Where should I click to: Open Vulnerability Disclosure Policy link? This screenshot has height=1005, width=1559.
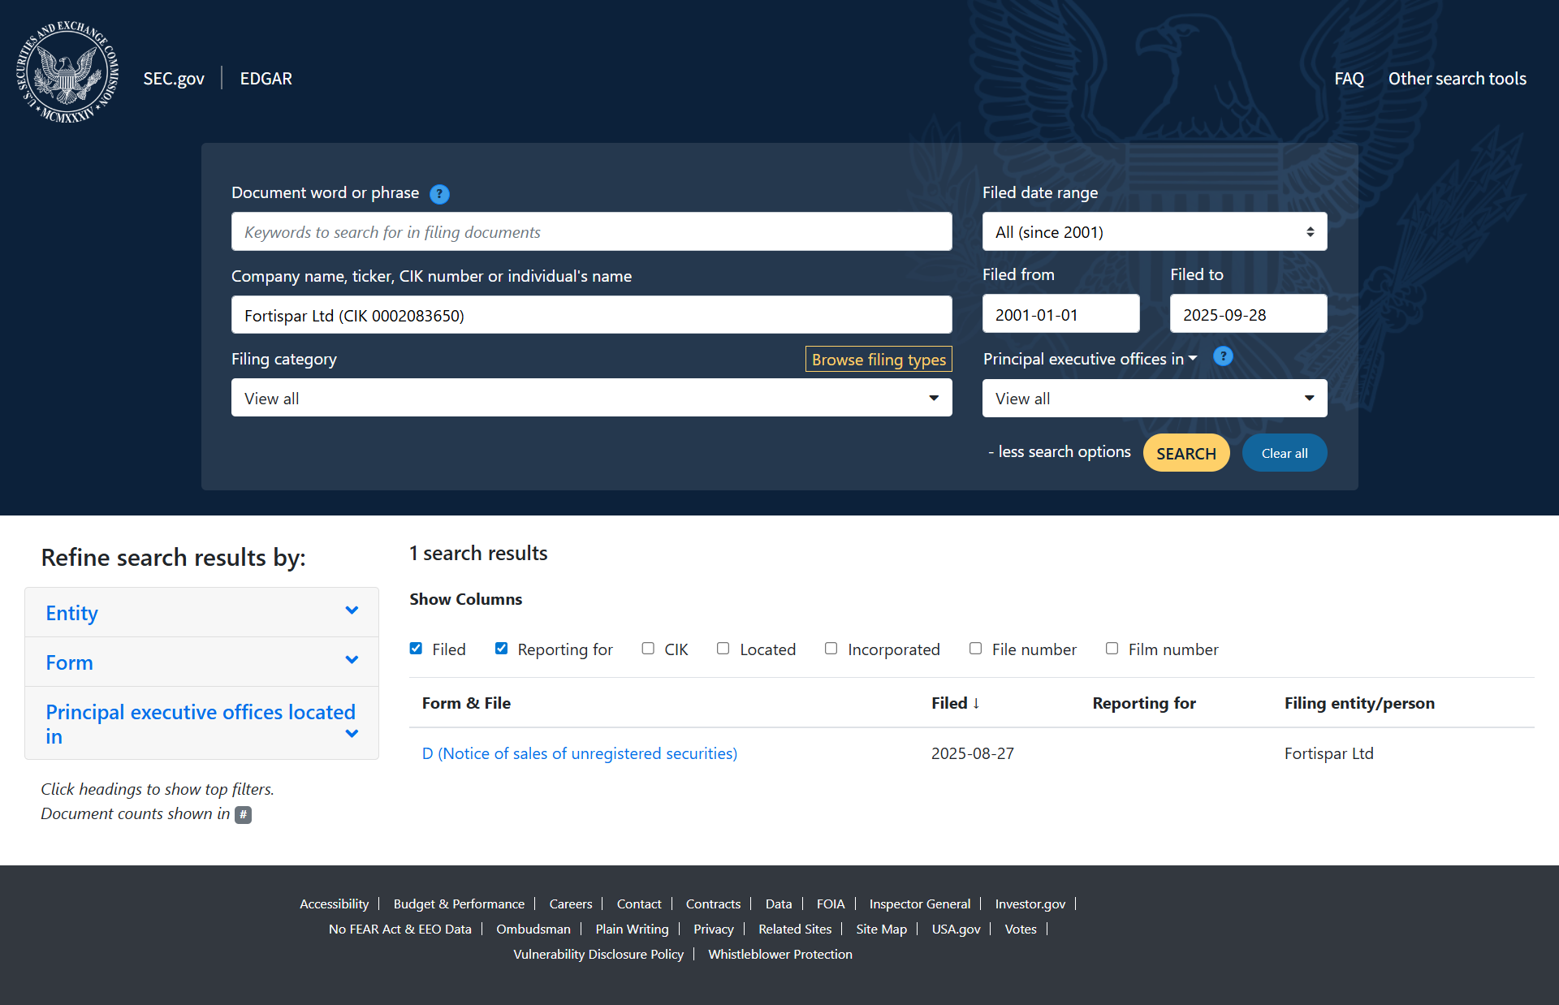(x=598, y=955)
